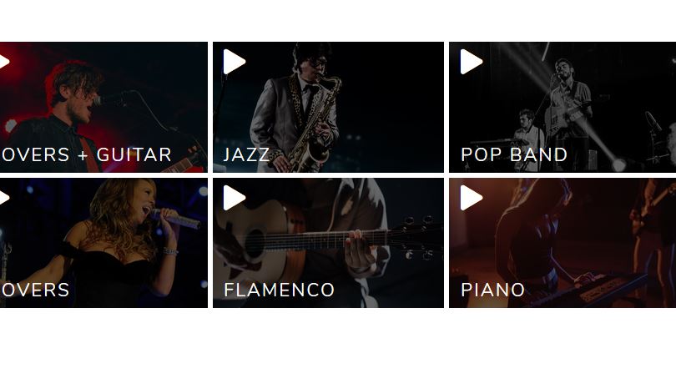Play the Jazz video tile
The image size is (676, 384).
point(235,62)
